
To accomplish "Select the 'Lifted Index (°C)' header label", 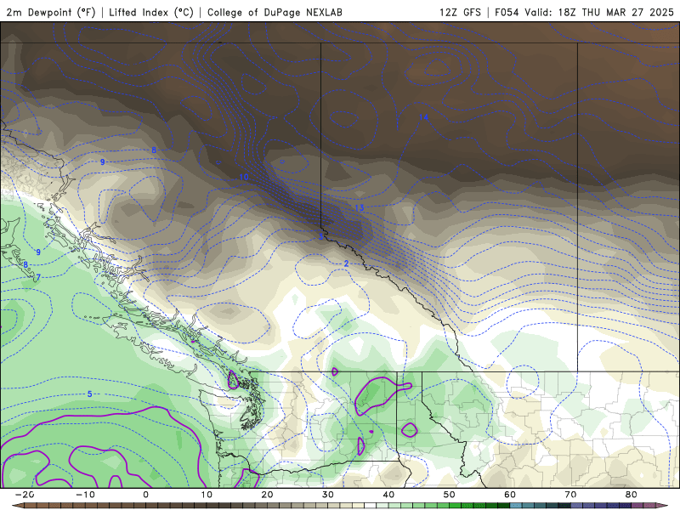I will pyautogui.click(x=151, y=13).
